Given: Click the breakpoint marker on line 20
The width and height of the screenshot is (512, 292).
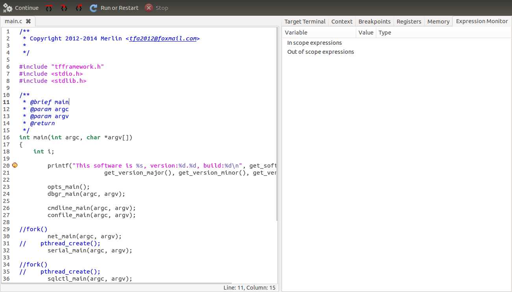Looking at the screenshot, I should pos(15,165).
